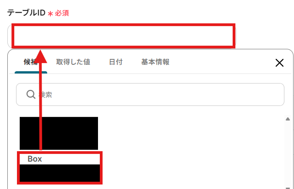The height and width of the screenshot is (189, 294).
Task: Click the テーブルID field label
Action: point(26,13)
